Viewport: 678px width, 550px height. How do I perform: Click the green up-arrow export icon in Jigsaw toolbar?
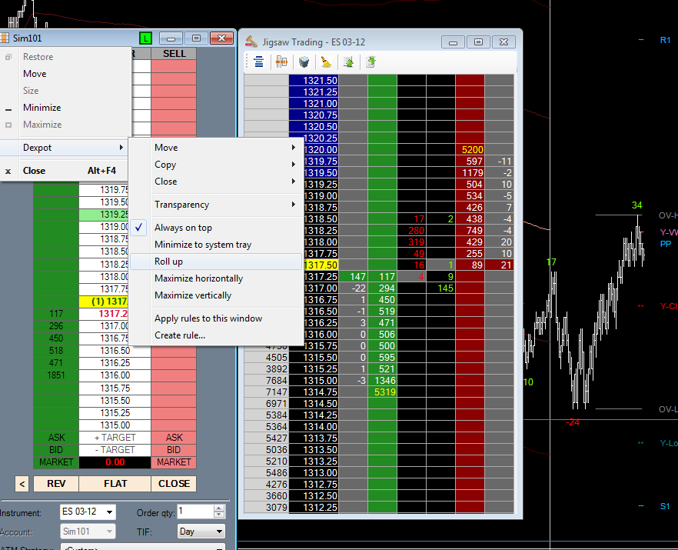click(x=348, y=62)
